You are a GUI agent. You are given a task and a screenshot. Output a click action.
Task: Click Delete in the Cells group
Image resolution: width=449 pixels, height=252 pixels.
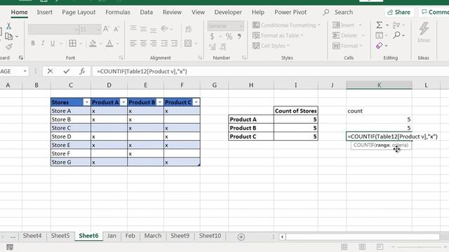(x=348, y=36)
